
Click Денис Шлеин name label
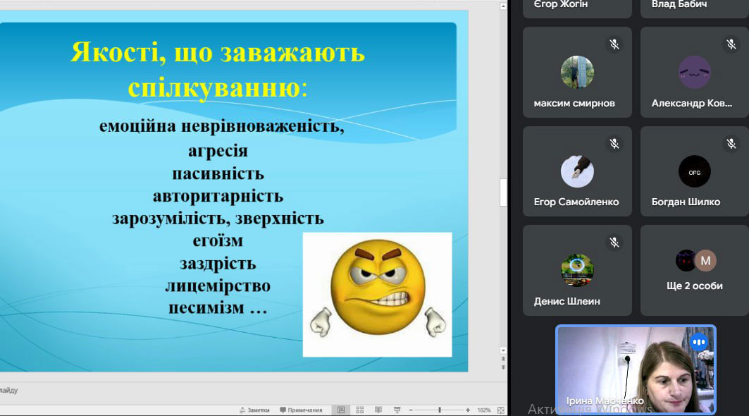click(567, 301)
